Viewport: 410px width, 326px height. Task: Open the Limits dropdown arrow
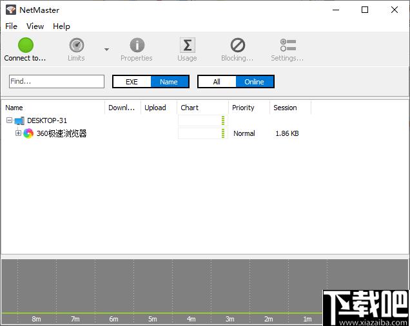[x=106, y=50]
